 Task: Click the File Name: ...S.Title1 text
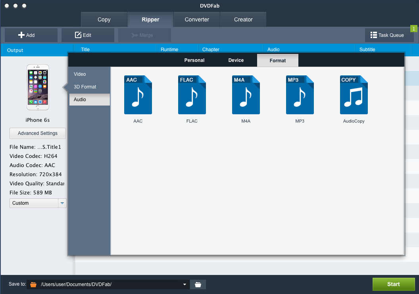(35, 147)
